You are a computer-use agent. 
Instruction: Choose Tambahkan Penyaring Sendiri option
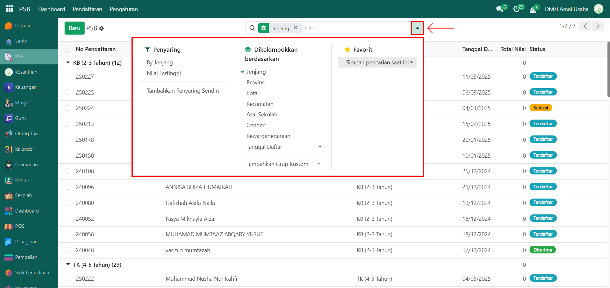[183, 91]
